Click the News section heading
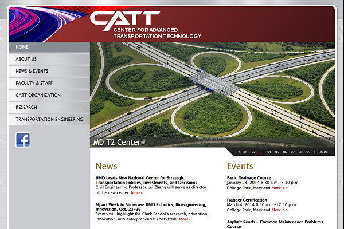Viewport: 344px width, 229px height. tap(107, 166)
